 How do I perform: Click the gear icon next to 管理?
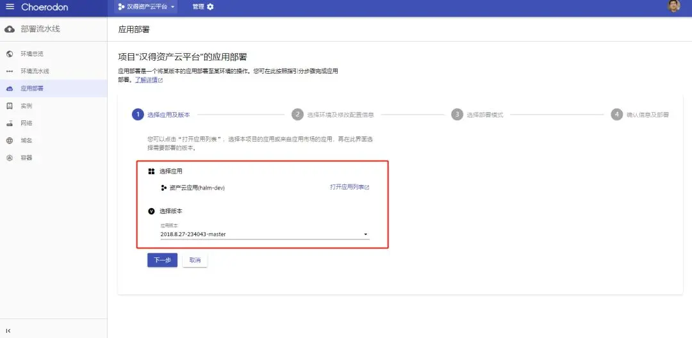click(210, 6)
